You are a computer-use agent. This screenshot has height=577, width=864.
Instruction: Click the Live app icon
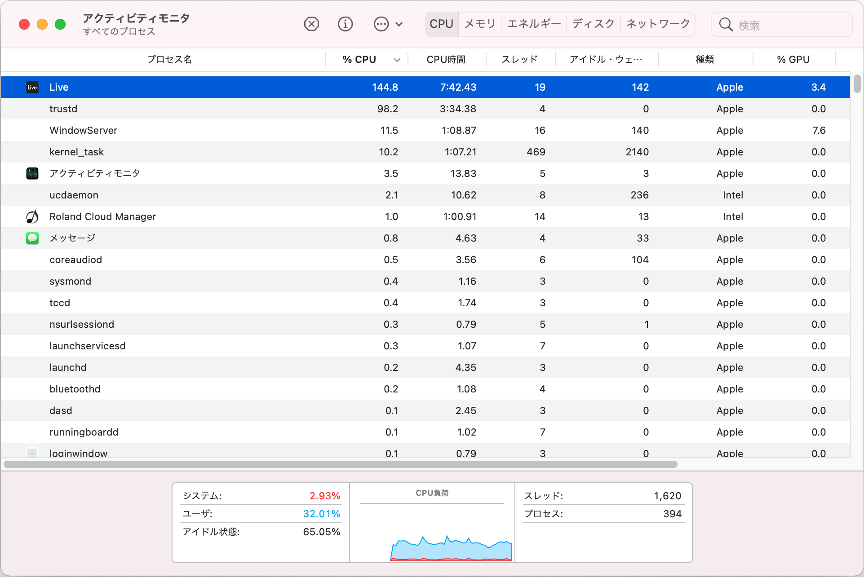[x=32, y=87]
